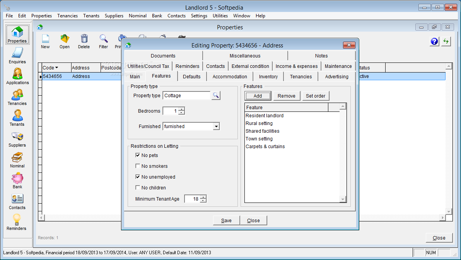
Task: Switch to the Defaults tab
Action: (192, 76)
